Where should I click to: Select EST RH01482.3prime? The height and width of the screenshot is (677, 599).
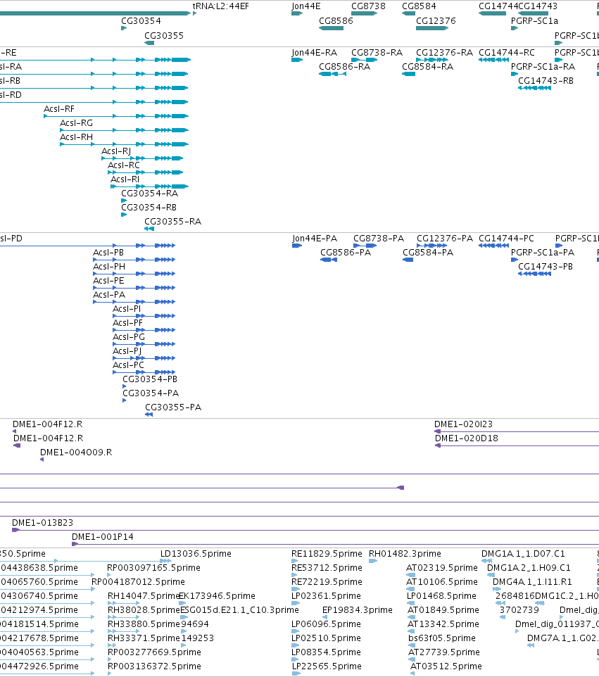pyautogui.click(x=405, y=554)
